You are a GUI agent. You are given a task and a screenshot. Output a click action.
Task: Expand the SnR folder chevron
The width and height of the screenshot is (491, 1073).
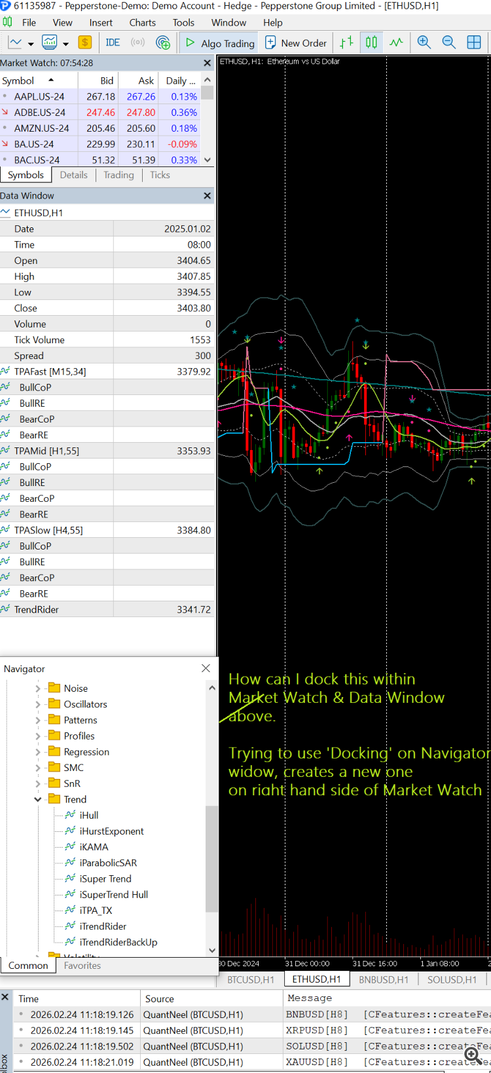click(x=37, y=783)
